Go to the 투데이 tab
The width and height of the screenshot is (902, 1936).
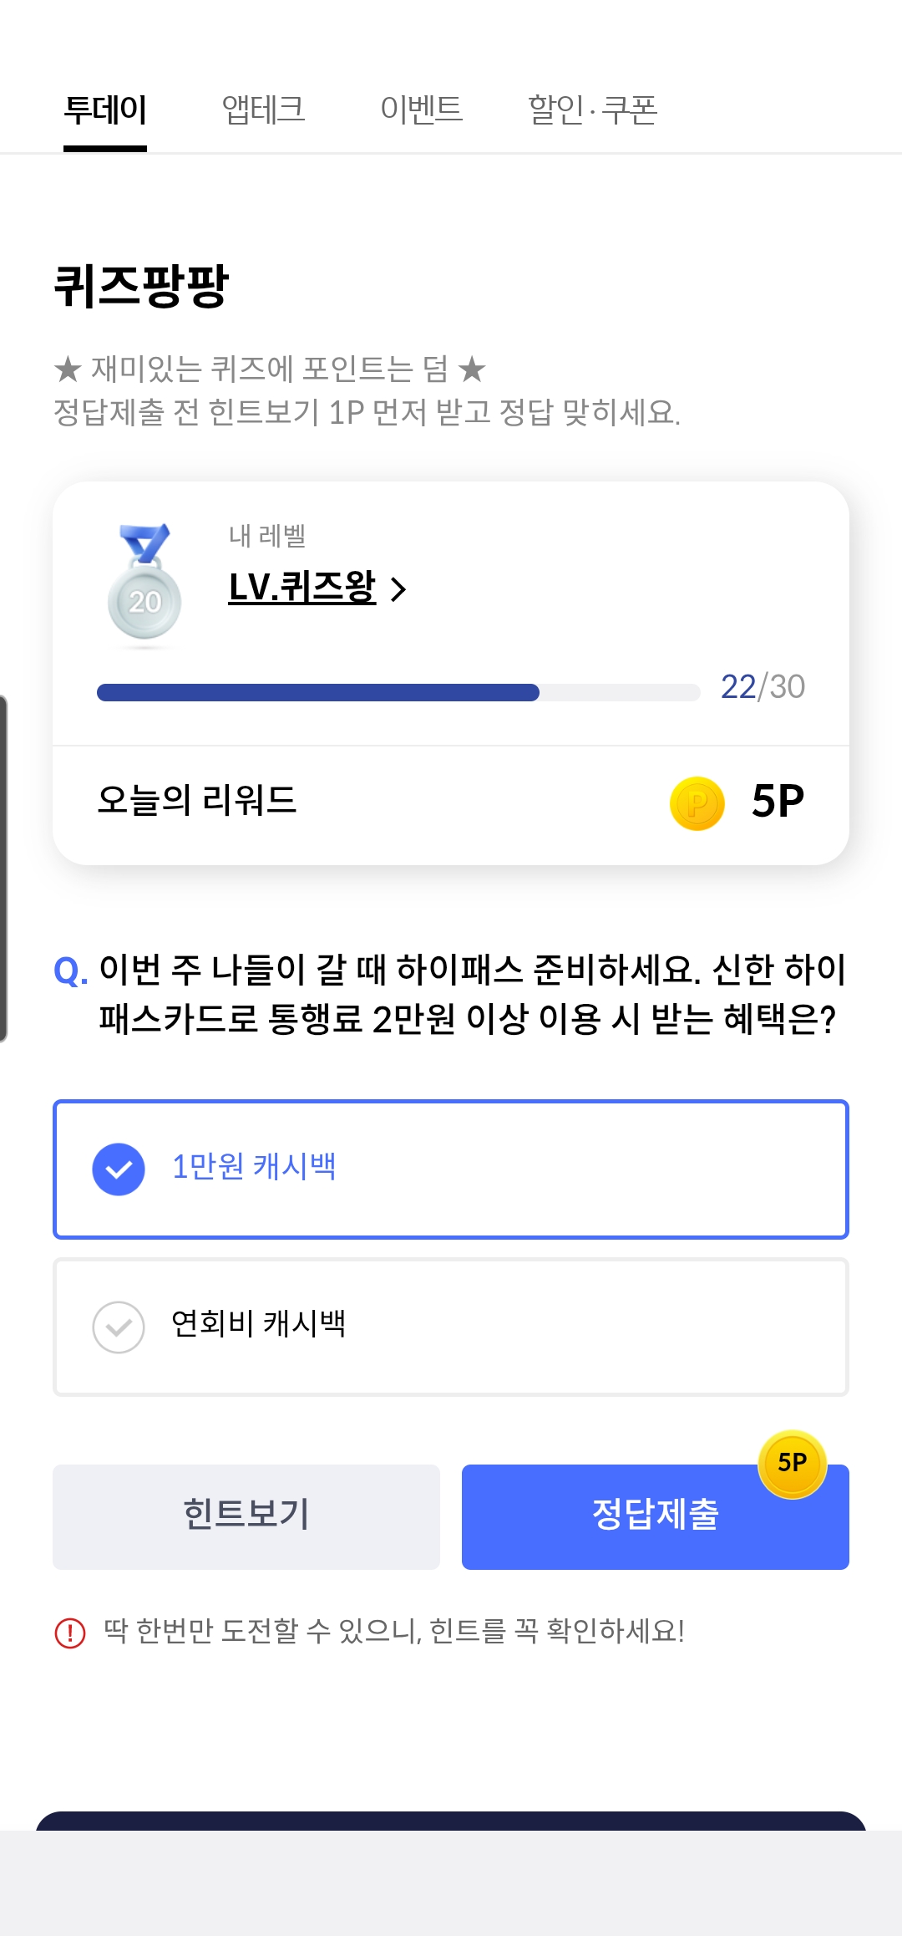[x=105, y=110]
